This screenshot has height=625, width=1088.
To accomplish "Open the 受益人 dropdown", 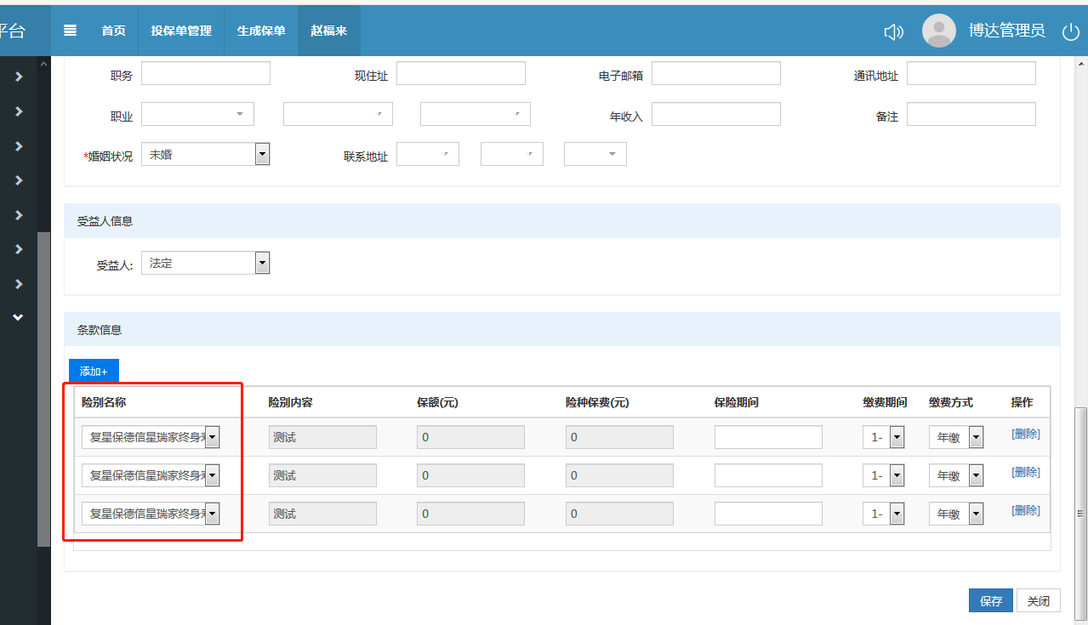I will coord(263,264).
